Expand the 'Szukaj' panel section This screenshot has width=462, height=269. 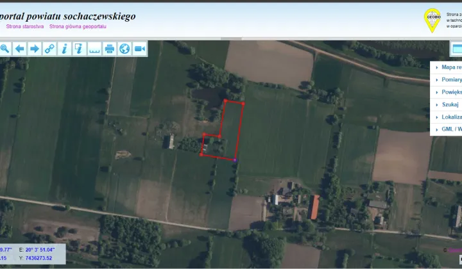pyautogui.click(x=447, y=104)
